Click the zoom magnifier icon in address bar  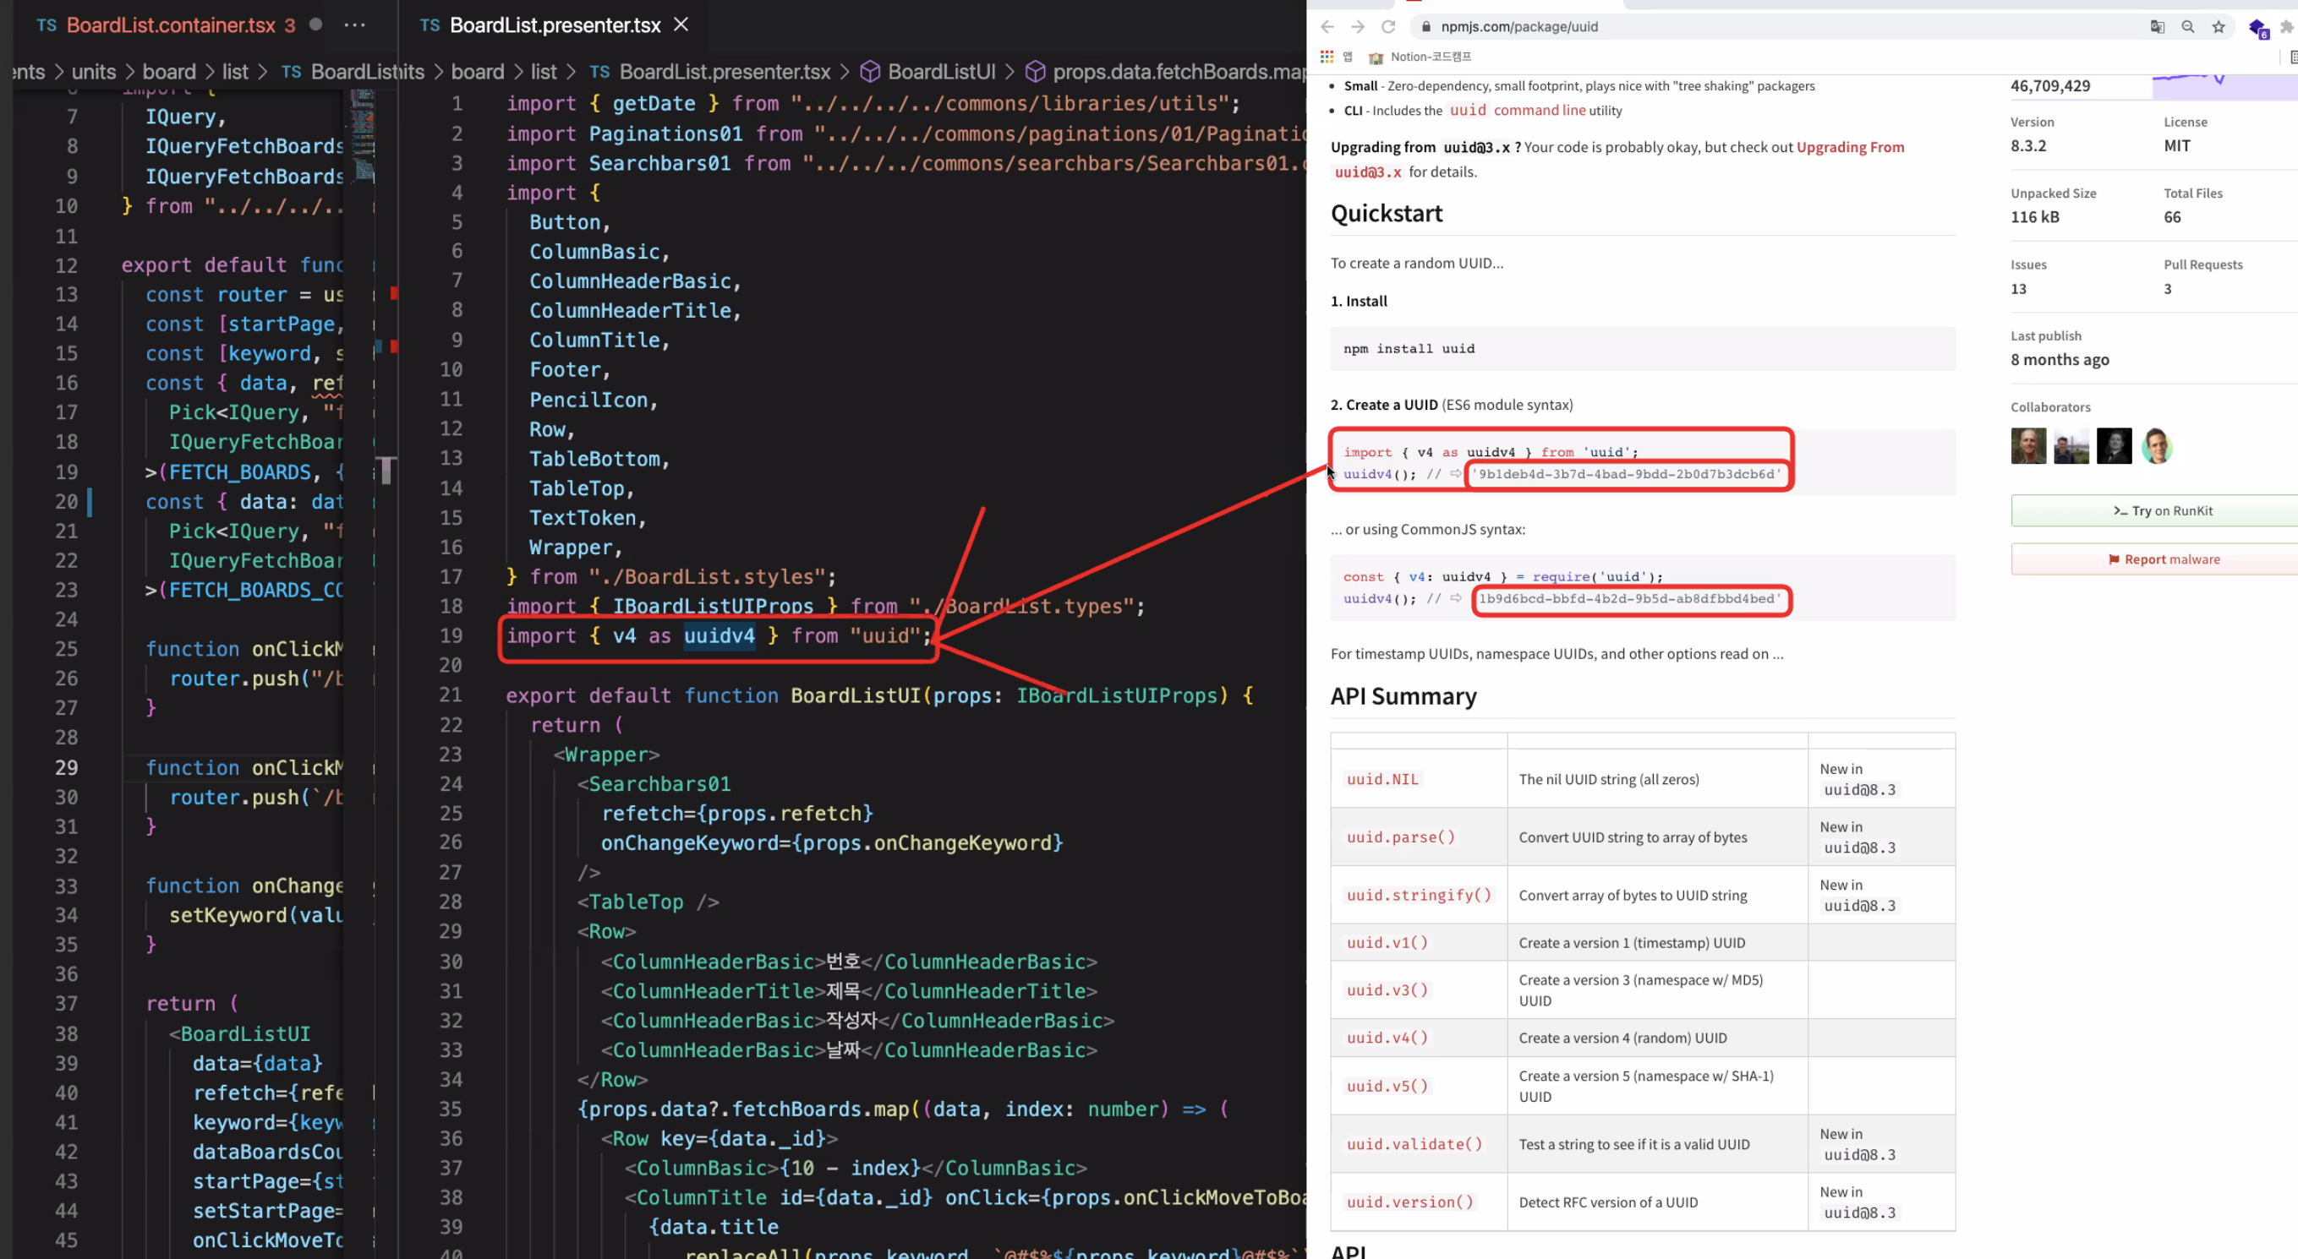(2187, 27)
